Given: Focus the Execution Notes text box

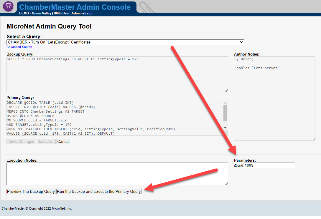Looking at the screenshot, I should [x=117, y=174].
